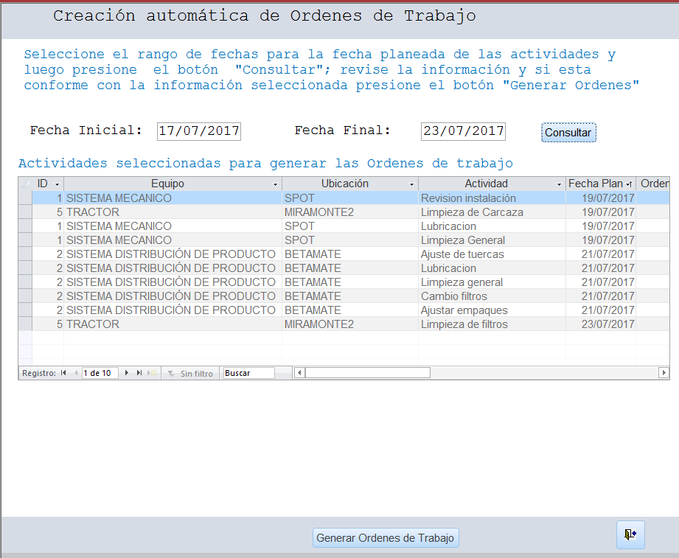Image resolution: width=679 pixels, height=558 pixels.
Task: Click Generar Ordenes de Trabajo button
Action: (386, 538)
